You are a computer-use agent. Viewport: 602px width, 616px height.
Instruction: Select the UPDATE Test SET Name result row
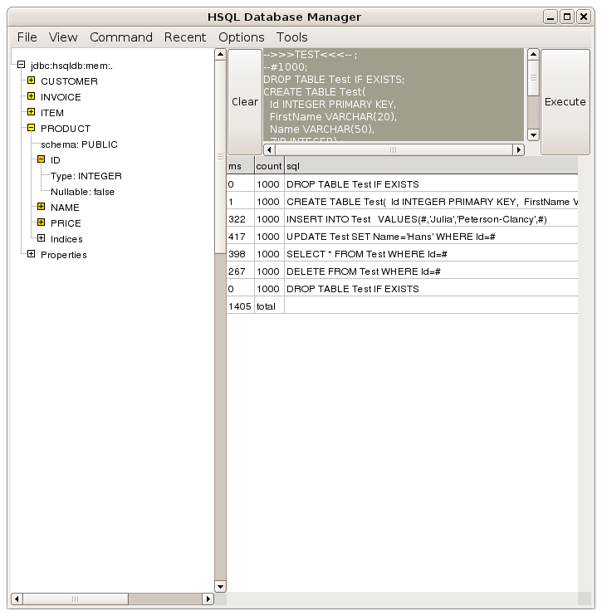coord(402,237)
